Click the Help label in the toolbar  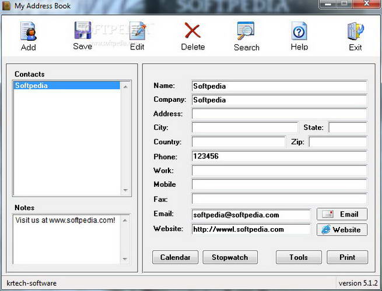299,47
